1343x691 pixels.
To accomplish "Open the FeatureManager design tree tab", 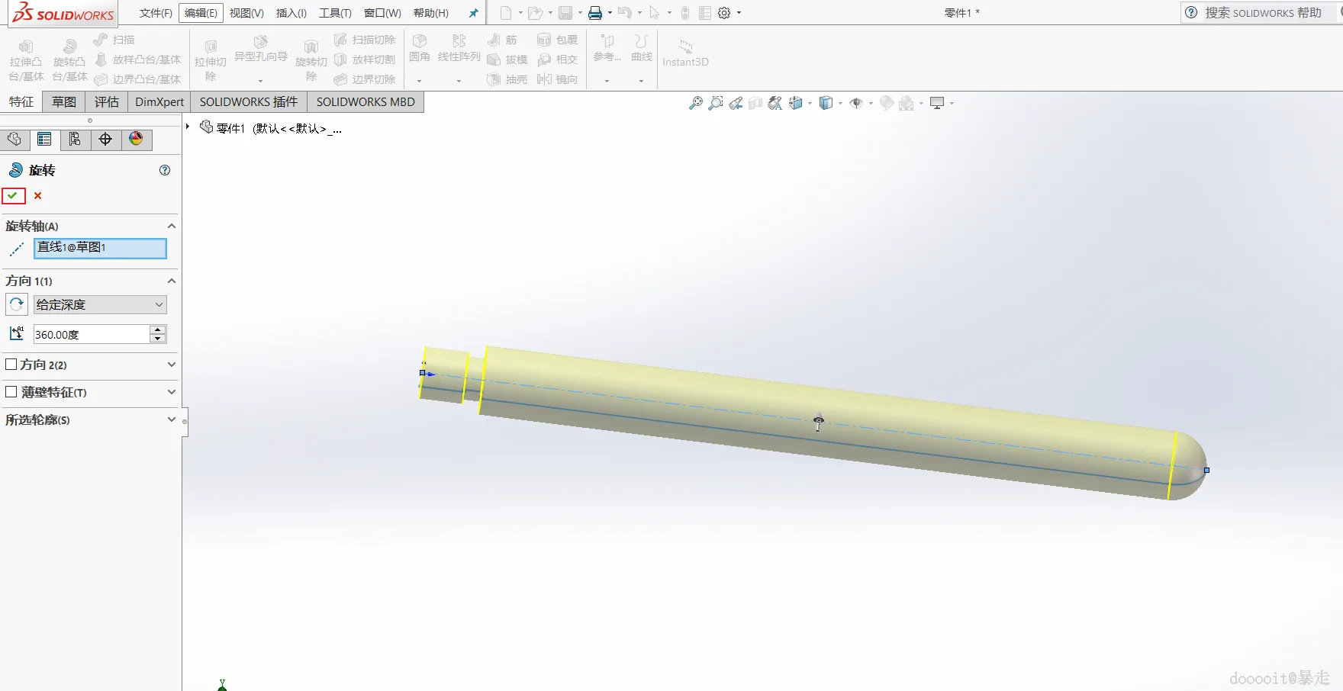I will (14, 140).
